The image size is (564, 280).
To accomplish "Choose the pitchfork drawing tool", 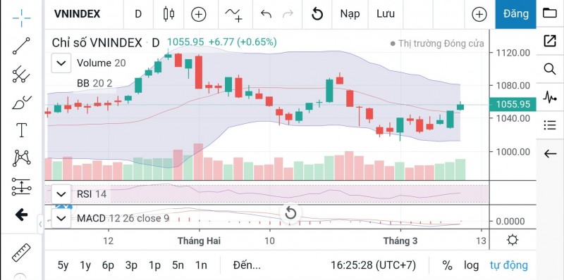I will (21, 74).
